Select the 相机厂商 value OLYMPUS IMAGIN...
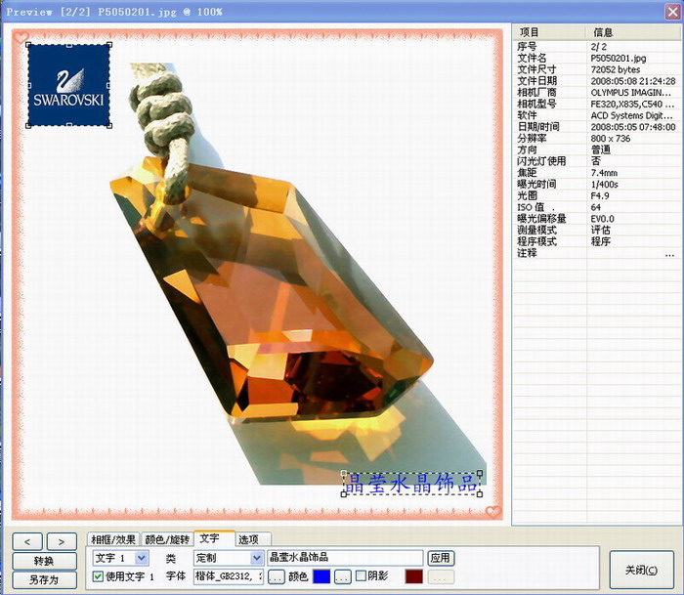 click(x=631, y=93)
